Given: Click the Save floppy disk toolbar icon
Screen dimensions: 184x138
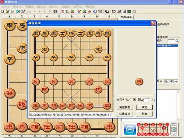Looking at the screenshot, I should 13,11.
